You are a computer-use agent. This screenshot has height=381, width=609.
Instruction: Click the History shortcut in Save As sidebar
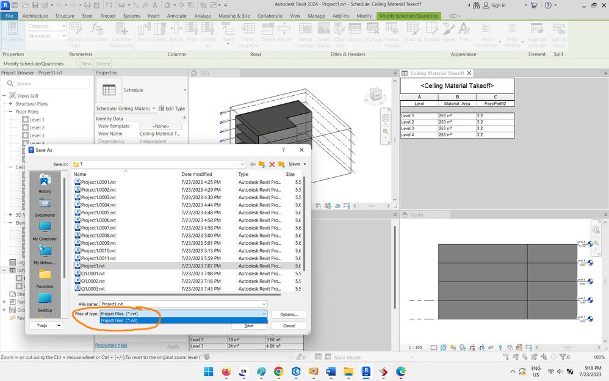[45, 183]
